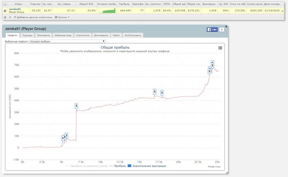Switch to the Графики tab
The image size is (288, 177).
pyautogui.click(x=12, y=35)
